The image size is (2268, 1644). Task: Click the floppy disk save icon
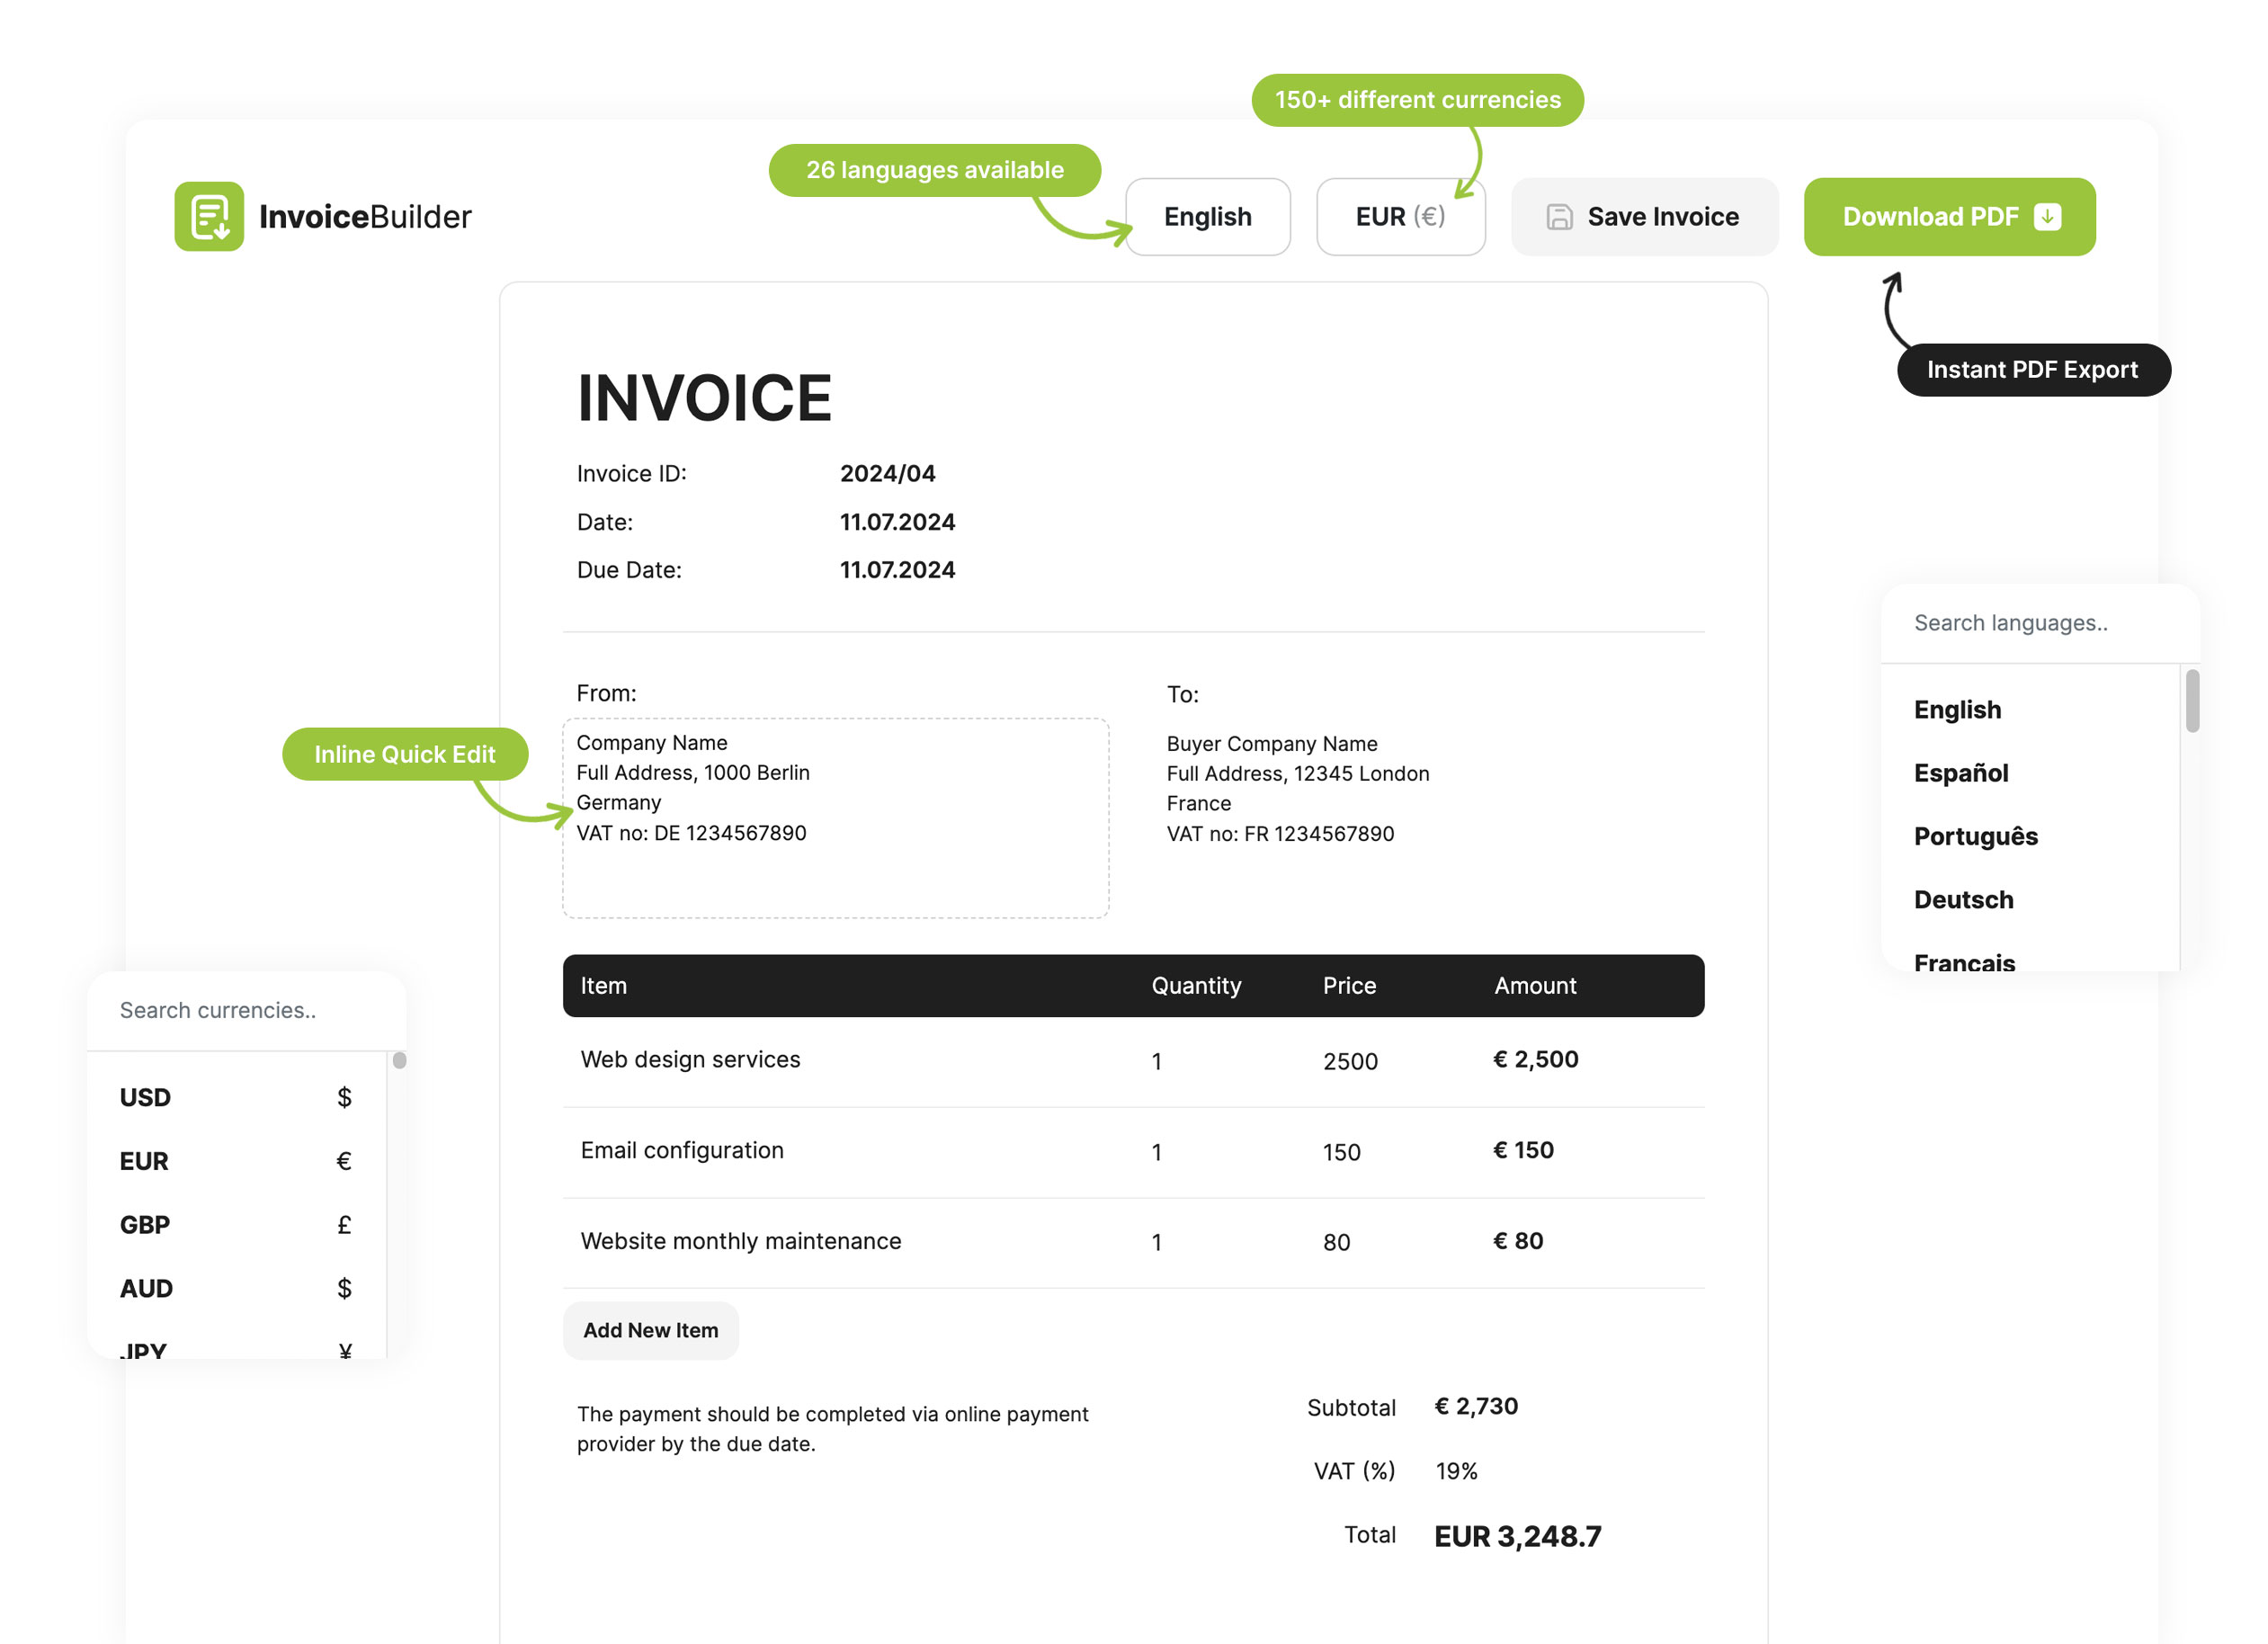pos(1560,217)
